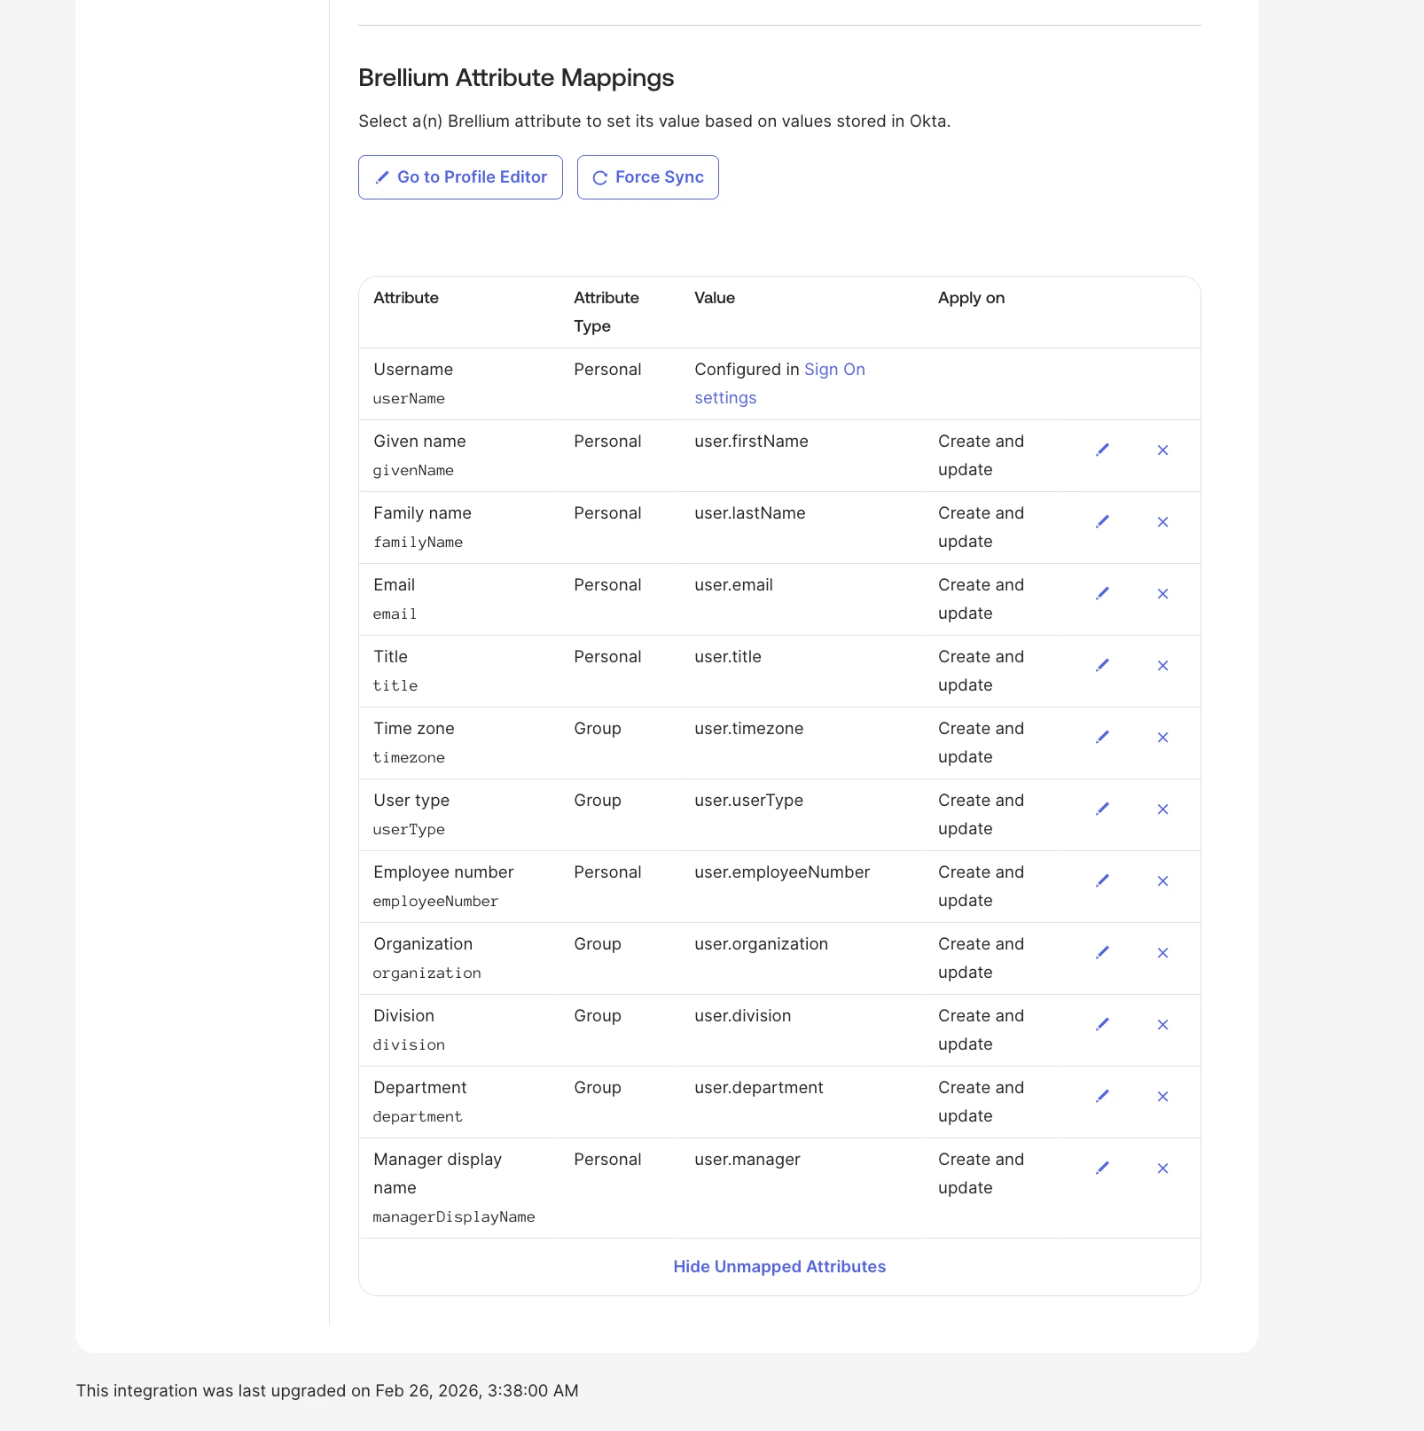Remove the Organization attribute mapping

tap(1162, 952)
